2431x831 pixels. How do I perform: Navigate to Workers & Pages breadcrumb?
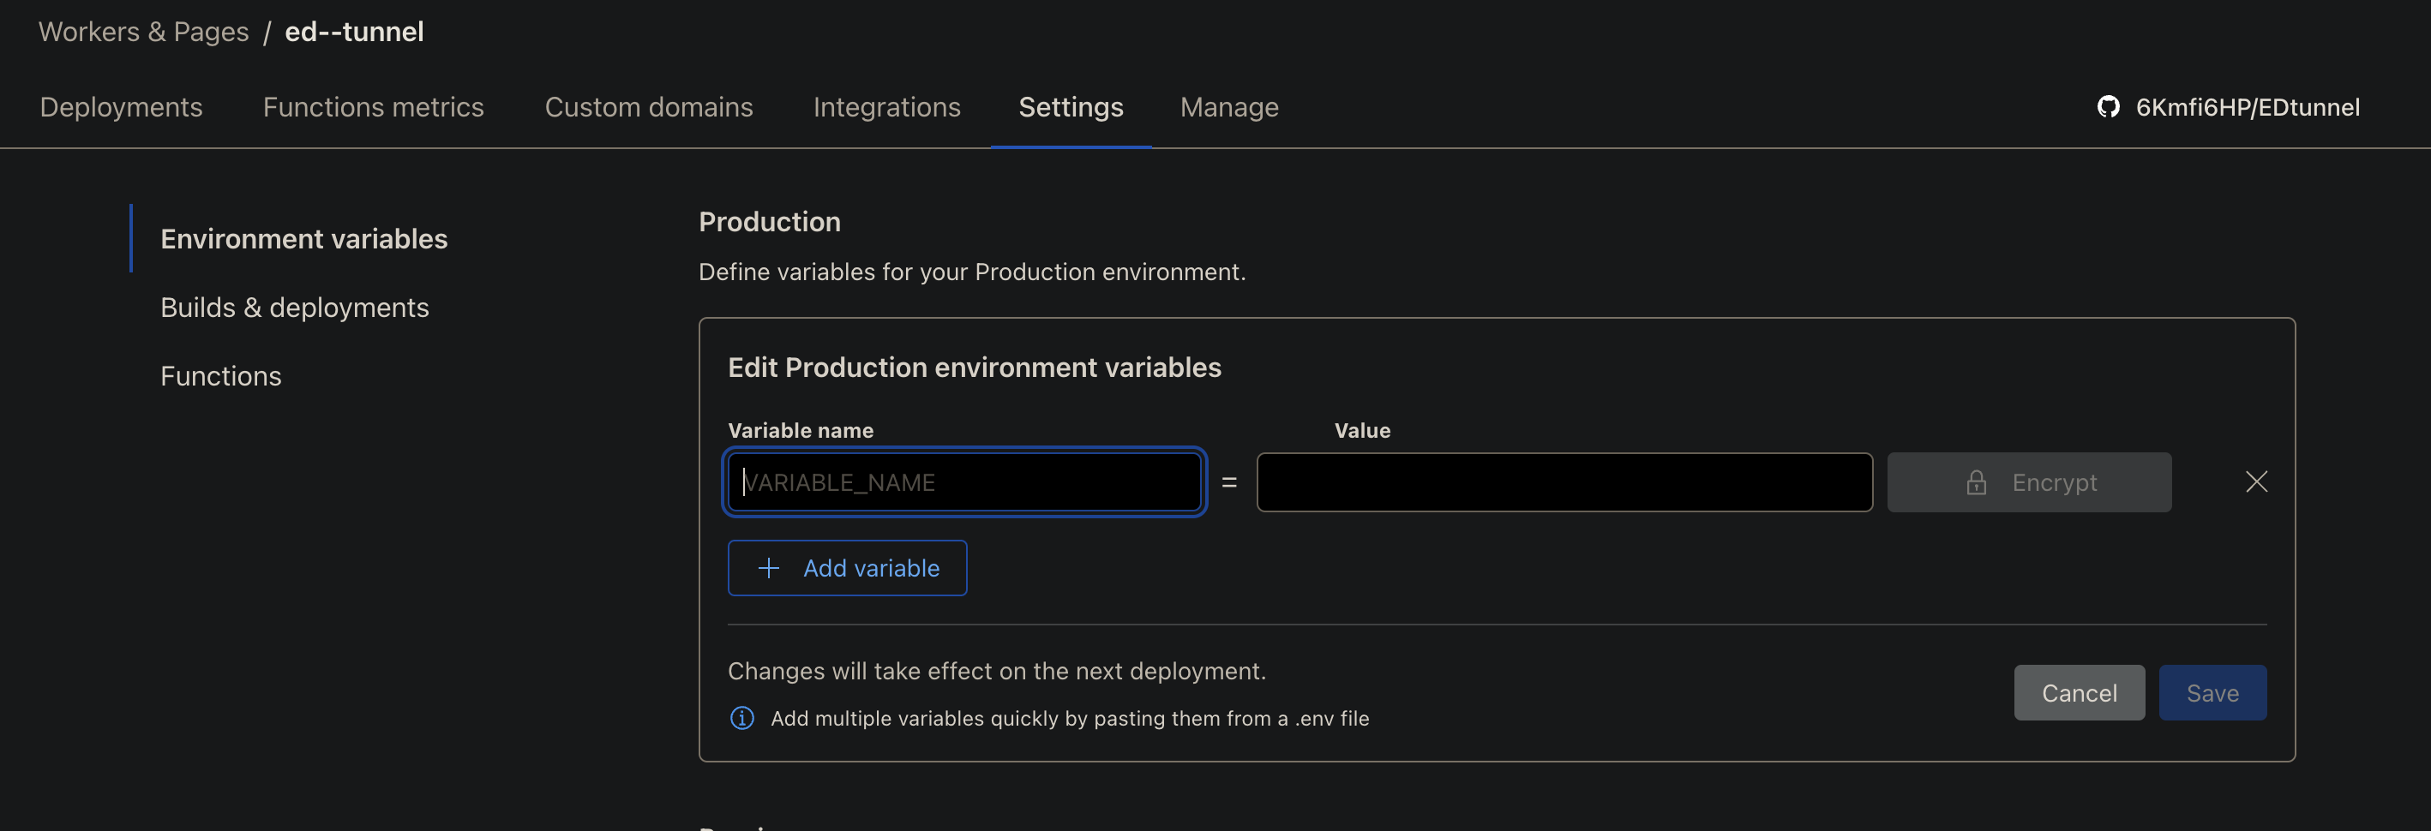[143, 32]
